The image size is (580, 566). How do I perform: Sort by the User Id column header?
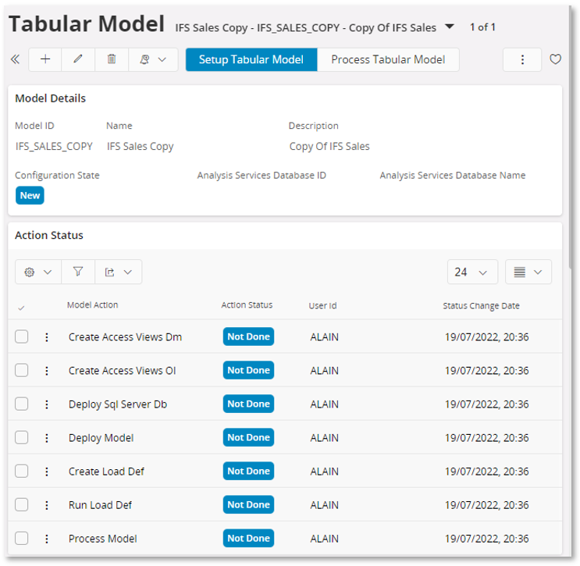tap(322, 306)
